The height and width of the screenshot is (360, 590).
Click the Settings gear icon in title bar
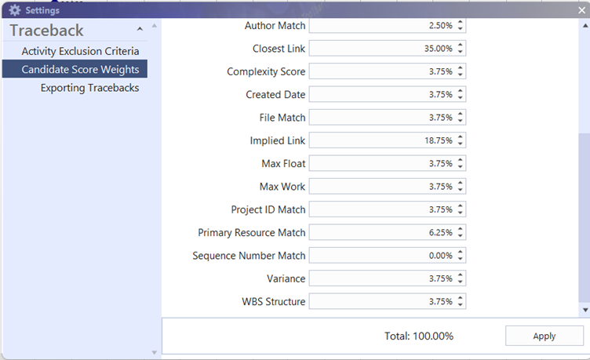[x=14, y=10]
